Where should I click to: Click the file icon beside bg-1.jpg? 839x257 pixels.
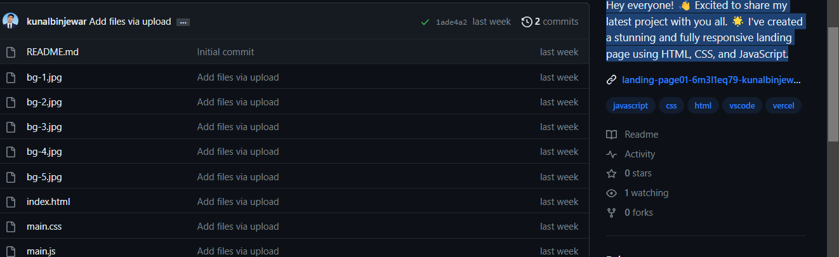point(10,77)
